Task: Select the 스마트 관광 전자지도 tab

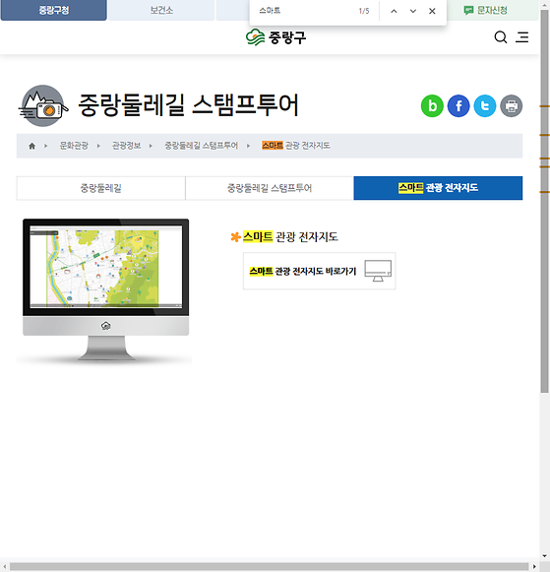Action: pos(438,188)
